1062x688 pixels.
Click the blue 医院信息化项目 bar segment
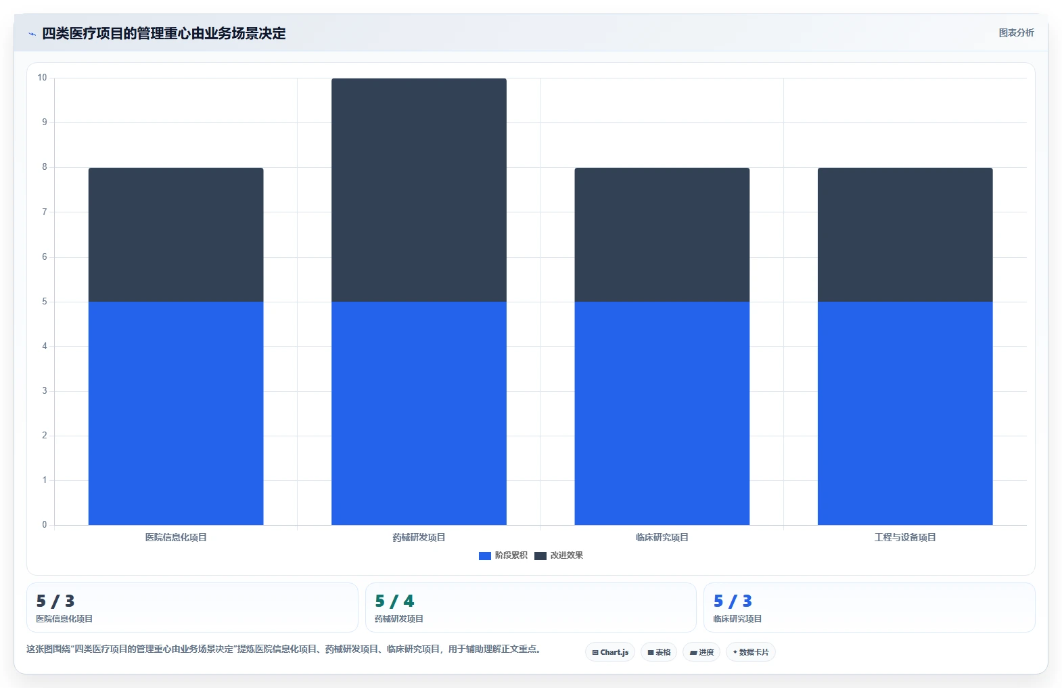pyautogui.click(x=176, y=413)
